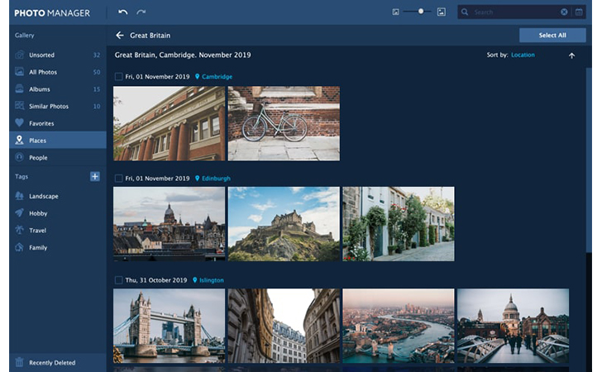Clear the search field with X icon
This screenshot has width=602, height=372.
coord(564,12)
